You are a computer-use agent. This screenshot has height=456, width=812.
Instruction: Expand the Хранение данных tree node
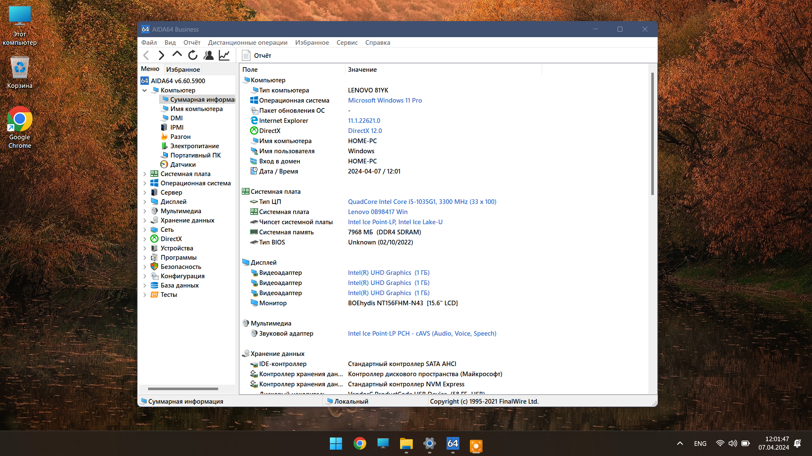click(x=145, y=220)
